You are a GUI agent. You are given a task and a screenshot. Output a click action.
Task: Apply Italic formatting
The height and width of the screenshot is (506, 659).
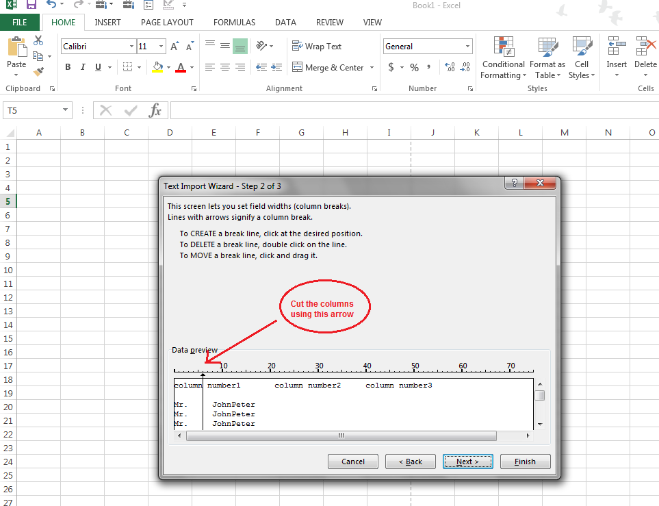[x=82, y=66]
